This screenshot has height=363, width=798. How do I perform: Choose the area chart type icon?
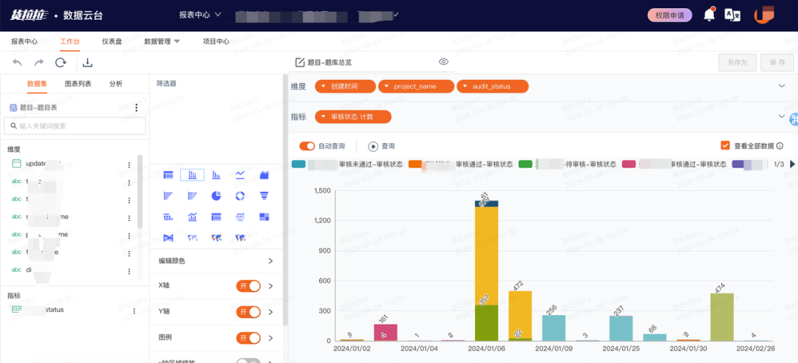[x=264, y=175]
